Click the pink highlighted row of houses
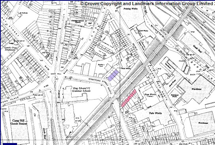This screenshot has width=215, height=145. pyautogui.click(x=128, y=98)
